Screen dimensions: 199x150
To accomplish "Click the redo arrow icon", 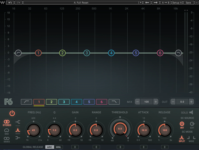I will (x=18, y=2).
